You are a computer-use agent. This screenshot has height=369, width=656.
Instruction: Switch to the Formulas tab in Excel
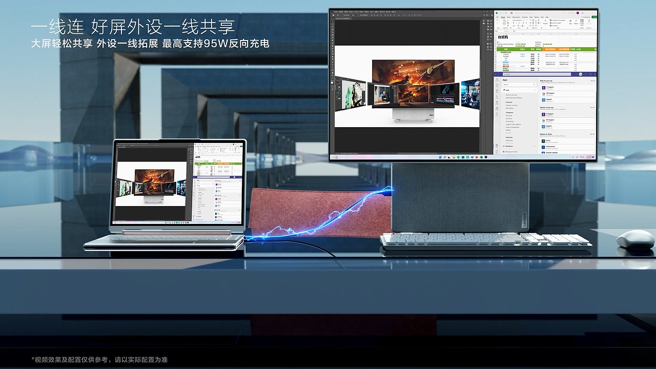525,17
